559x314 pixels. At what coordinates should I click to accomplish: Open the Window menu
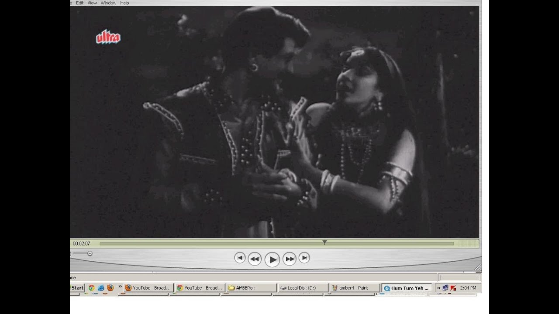[x=108, y=3]
